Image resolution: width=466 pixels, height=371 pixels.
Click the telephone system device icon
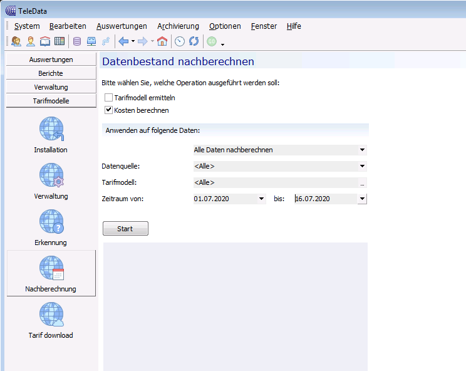tap(91, 41)
